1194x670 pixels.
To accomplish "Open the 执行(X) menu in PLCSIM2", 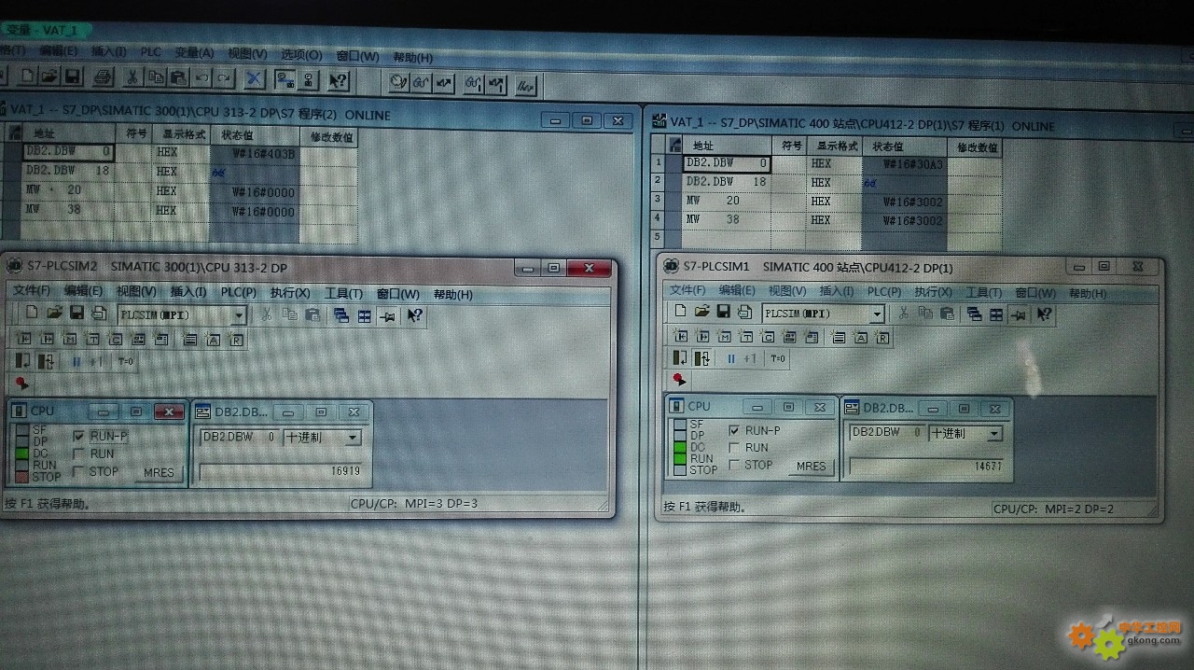I will point(290,293).
